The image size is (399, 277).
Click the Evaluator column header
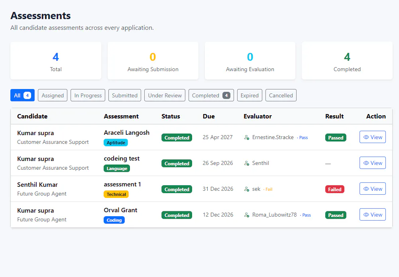click(x=257, y=116)
